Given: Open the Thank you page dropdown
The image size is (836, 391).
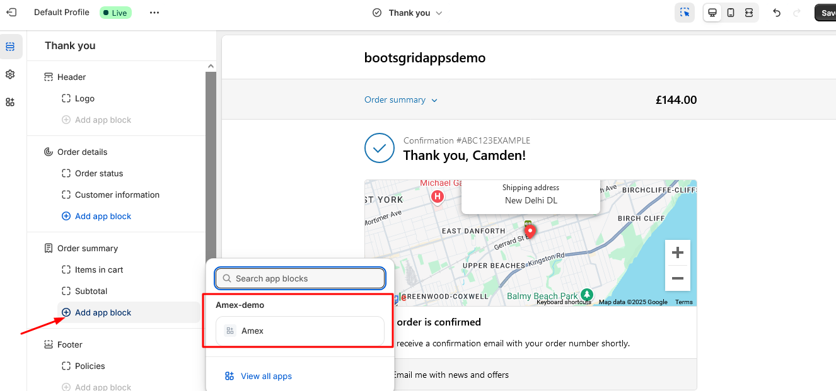Looking at the screenshot, I should pyautogui.click(x=408, y=13).
